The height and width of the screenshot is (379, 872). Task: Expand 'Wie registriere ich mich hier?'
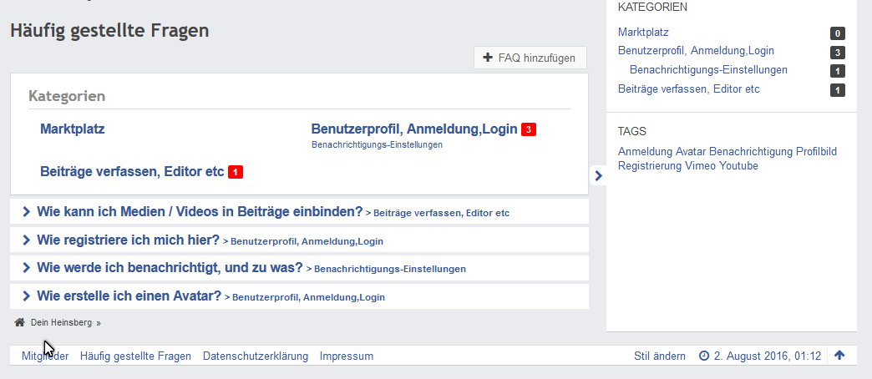128,240
